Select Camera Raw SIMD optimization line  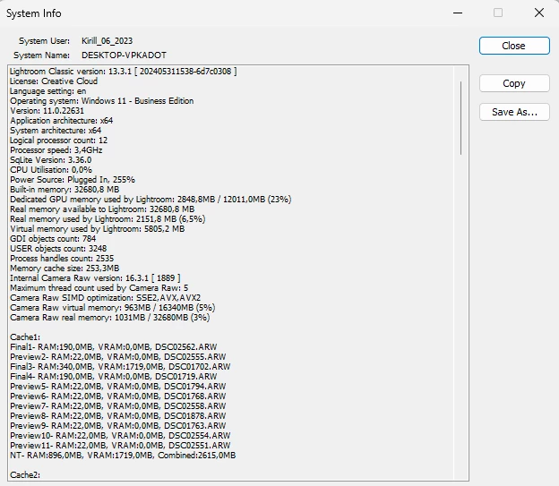pos(106,298)
